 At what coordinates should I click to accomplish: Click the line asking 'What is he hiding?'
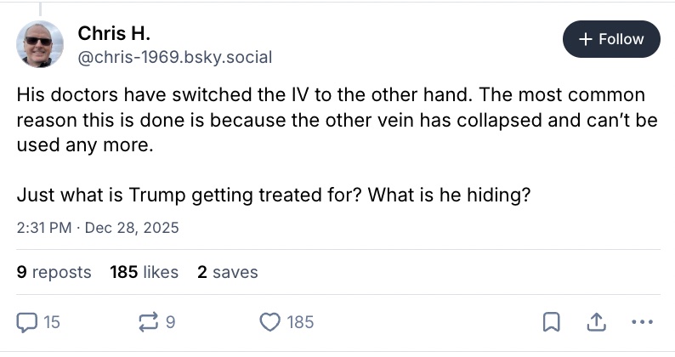(x=274, y=195)
